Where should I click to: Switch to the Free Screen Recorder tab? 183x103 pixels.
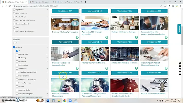click(69, 2)
